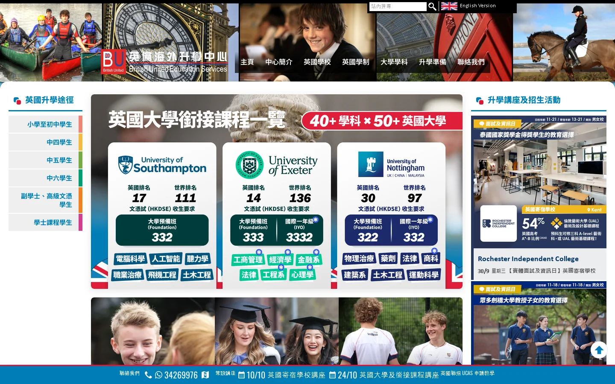Select 學士課程學生 in sidebar

point(45,222)
